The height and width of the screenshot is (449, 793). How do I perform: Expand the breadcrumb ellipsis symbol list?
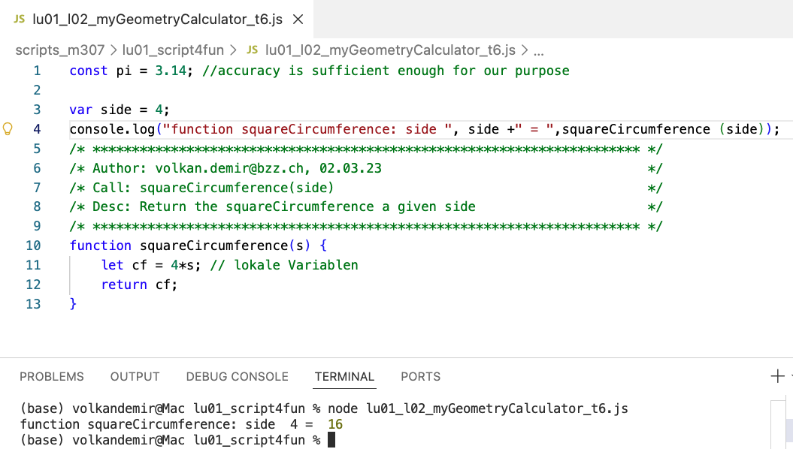tap(537, 50)
